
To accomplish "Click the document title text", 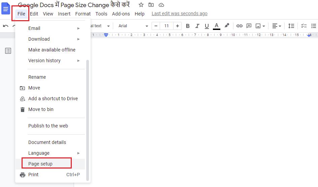I will [x=74, y=5].
